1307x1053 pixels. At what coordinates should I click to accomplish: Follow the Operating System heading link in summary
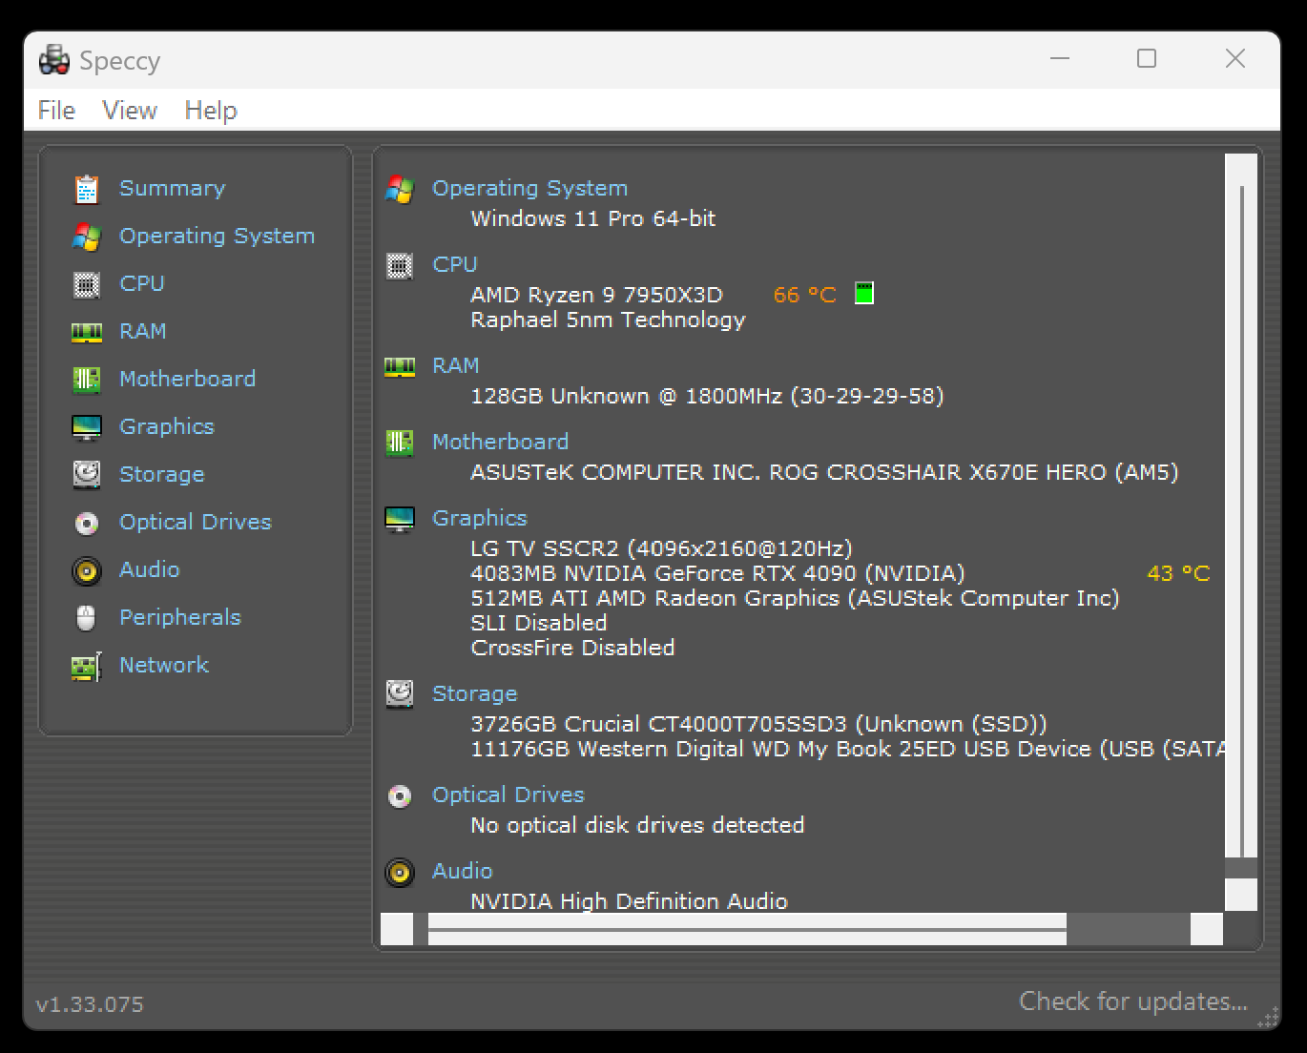click(530, 188)
